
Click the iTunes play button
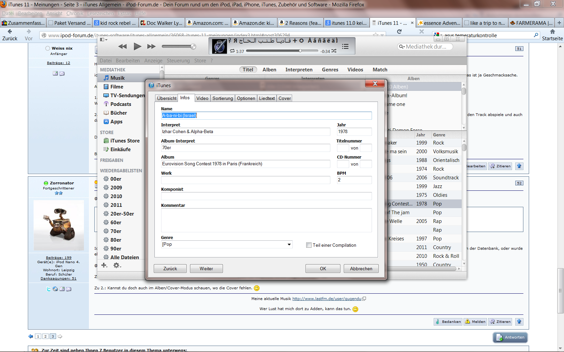point(137,46)
